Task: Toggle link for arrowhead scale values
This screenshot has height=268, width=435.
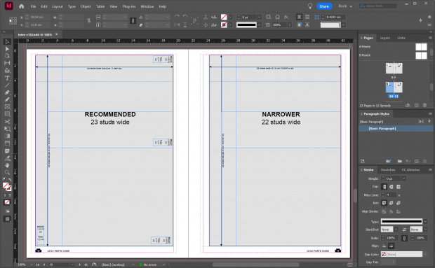Action: click(404, 238)
